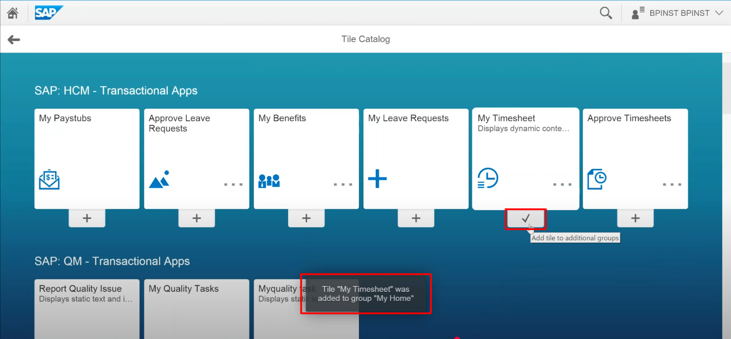Viewport: 731px width, 339px height.
Task: Open the search magnifier icon
Action: 606,13
